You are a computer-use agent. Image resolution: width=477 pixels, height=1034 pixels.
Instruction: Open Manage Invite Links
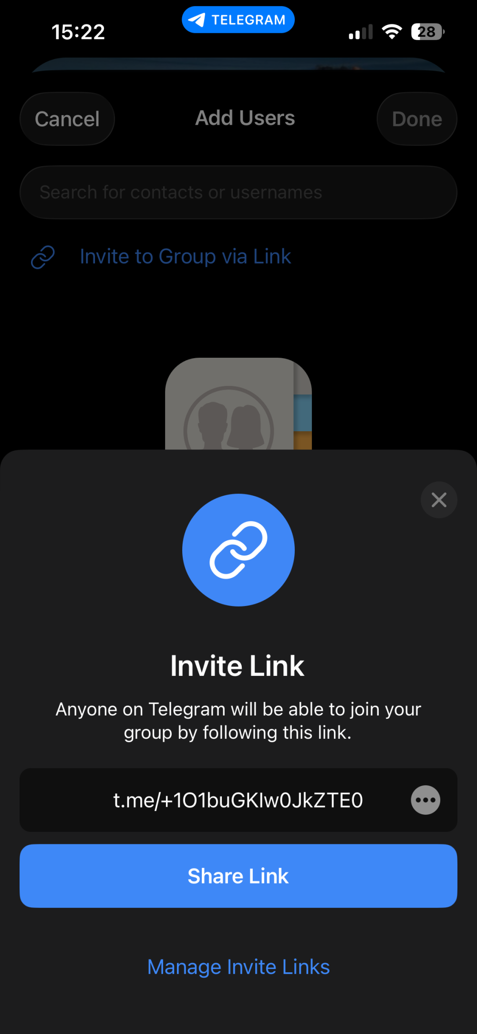(x=238, y=967)
